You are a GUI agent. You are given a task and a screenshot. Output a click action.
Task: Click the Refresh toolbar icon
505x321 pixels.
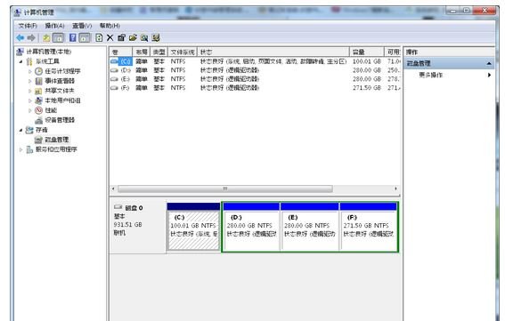[x=99, y=38]
